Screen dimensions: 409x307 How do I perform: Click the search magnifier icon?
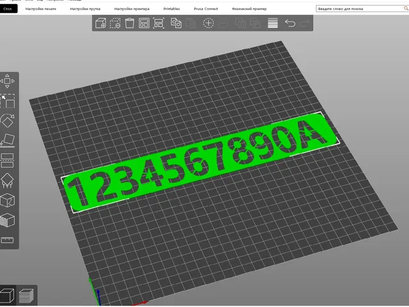pyautogui.click(x=406, y=8)
